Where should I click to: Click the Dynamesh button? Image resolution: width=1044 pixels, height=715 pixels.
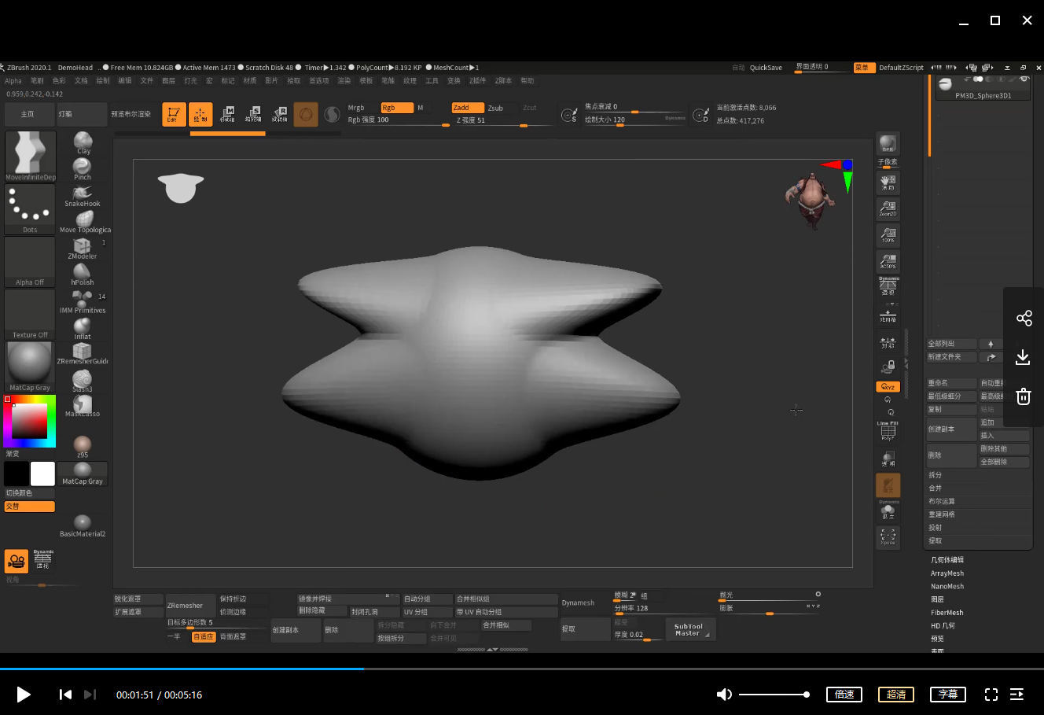578,603
